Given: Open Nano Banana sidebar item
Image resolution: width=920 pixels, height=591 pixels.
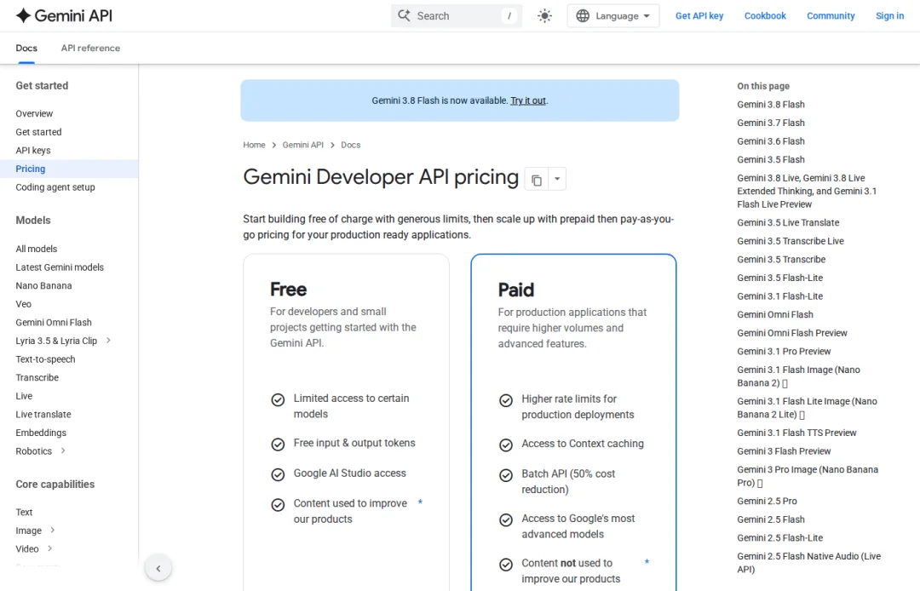Looking at the screenshot, I should 44,285.
